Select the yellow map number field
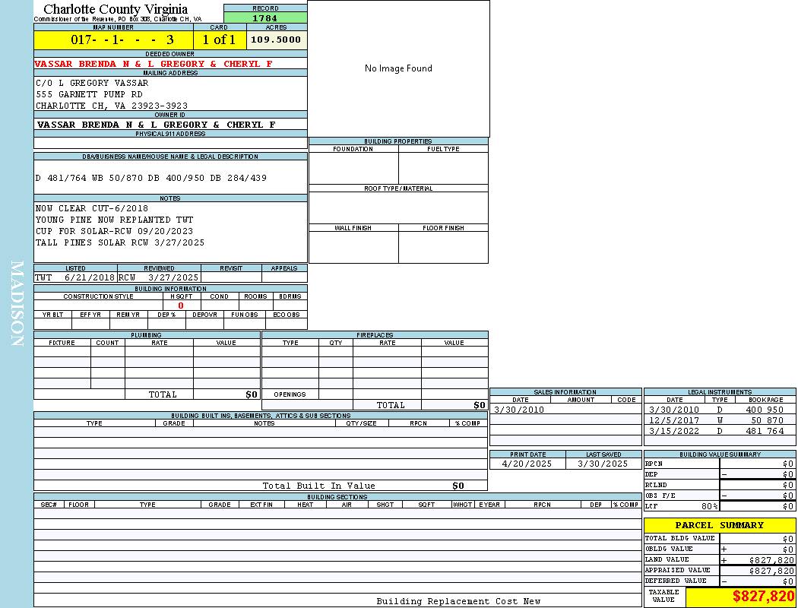Viewport: 798px width, 608px height. [113, 40]
